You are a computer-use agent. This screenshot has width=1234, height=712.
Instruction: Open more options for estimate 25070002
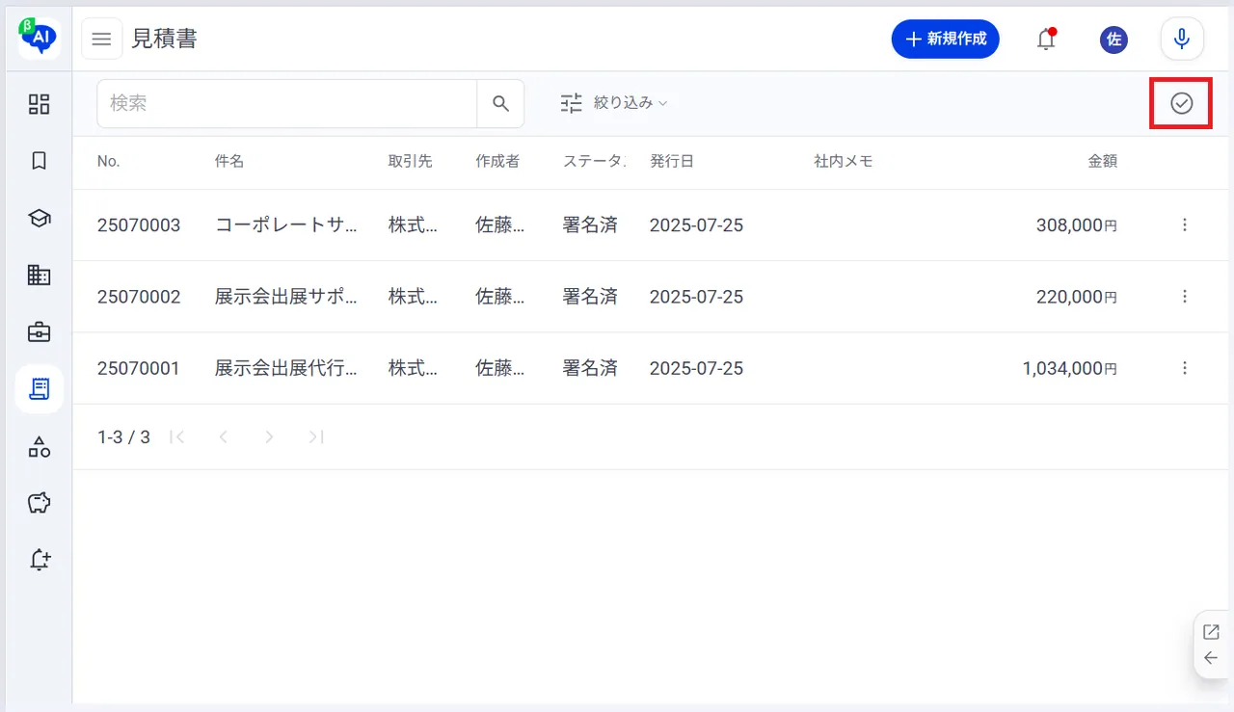pyautogui.click(x=1185, y=297)
